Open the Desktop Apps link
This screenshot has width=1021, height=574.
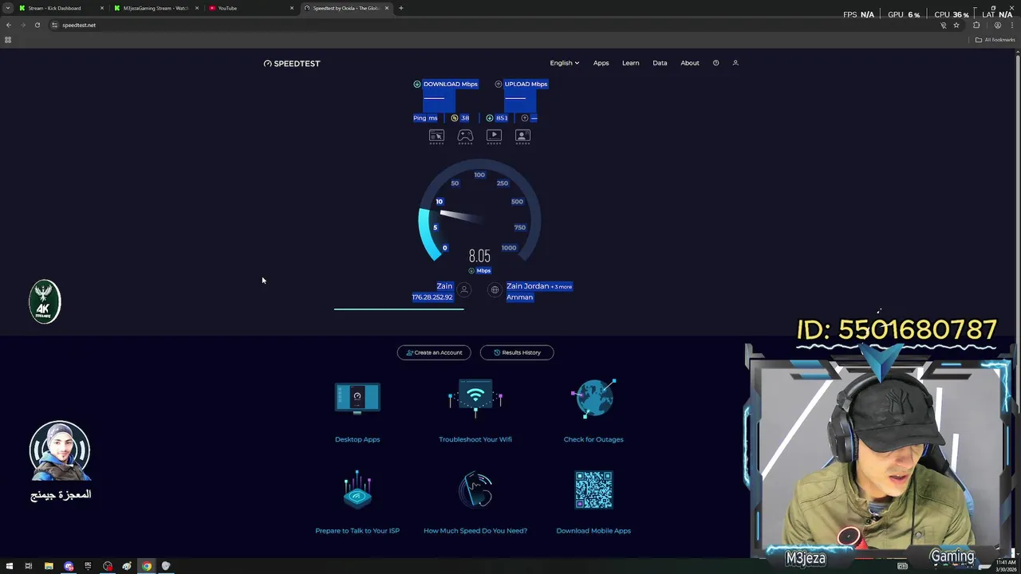point(357,439)
